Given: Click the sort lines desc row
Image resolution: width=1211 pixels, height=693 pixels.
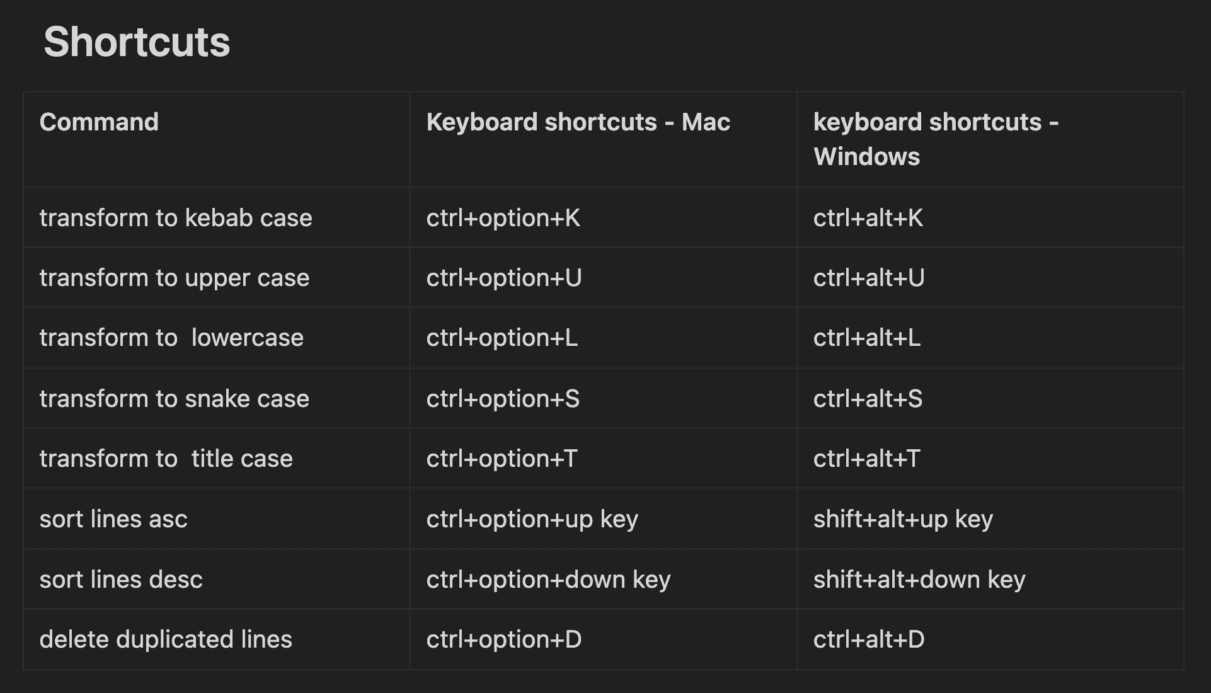Looking at the screenshot, I should point(605,579).
